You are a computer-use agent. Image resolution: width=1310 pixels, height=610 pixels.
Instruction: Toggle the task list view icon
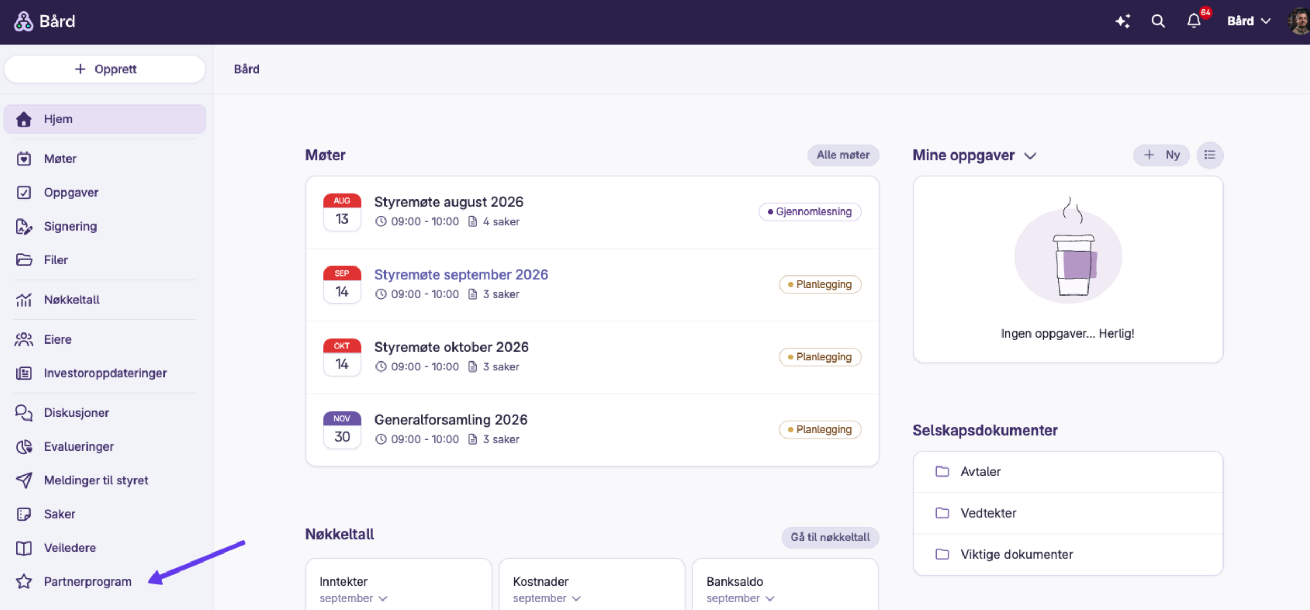click(x=1210, y=155)
